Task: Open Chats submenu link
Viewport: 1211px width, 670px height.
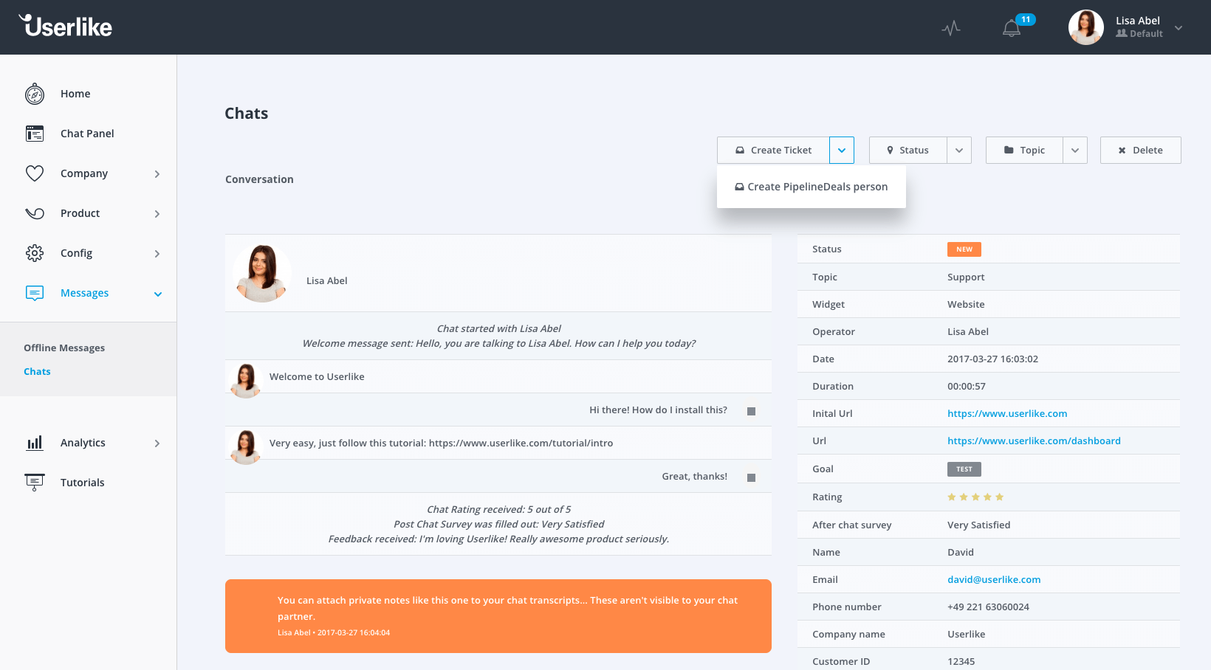Action: click(x=37, y=371)
